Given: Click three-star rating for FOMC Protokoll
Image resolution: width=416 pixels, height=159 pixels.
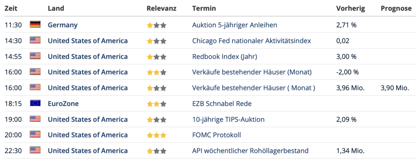Looking at the screenshot, I should [x=157, y=136].
